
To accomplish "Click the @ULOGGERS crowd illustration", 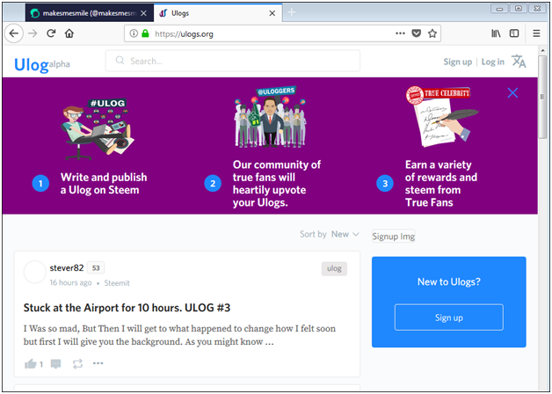I will click(x=271, y=117).
